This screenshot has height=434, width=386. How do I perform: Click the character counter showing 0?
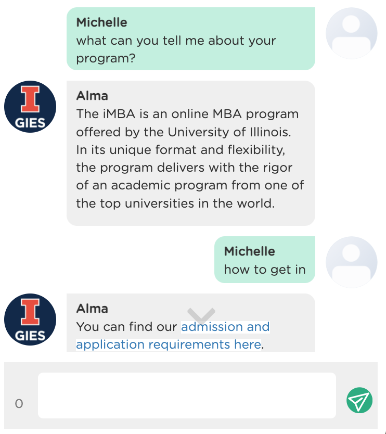tap(19, 404)
